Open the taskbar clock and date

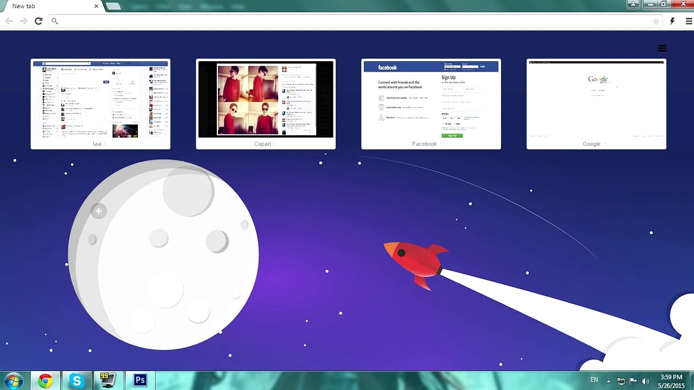[671, 381]
